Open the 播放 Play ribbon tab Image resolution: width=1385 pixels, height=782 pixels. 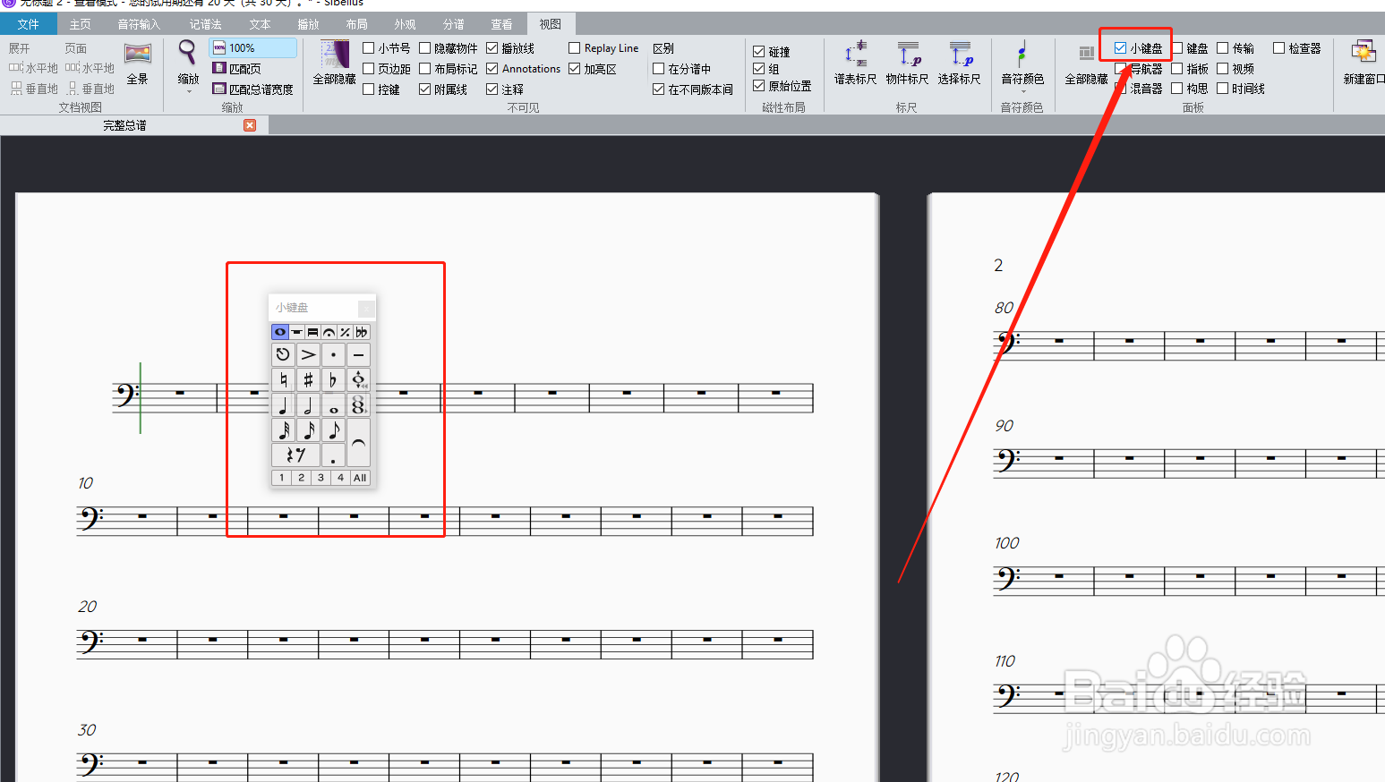point(308,24)
